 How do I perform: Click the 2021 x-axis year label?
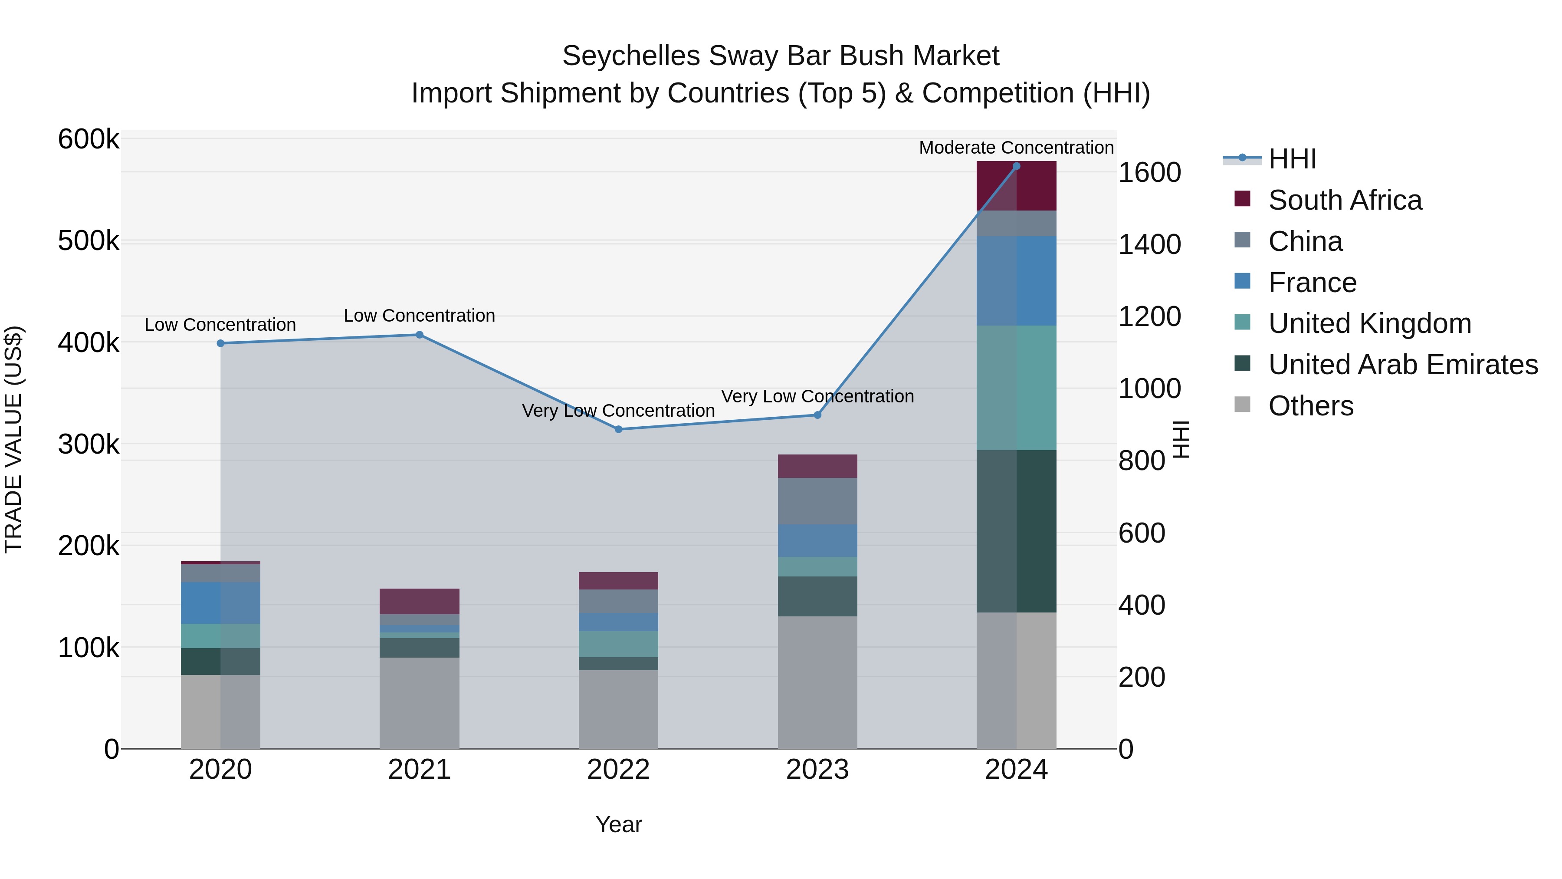[x=420, y=770]
